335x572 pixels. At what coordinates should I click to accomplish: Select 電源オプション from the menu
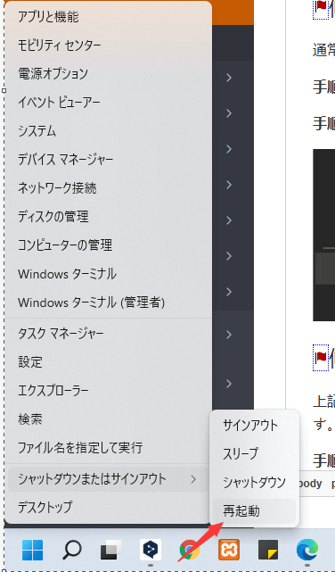[x=108, y=74]
